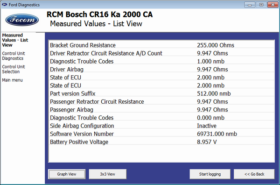Click the Ford Diagnostics title bar icon
The image size is (280, 185).
tap(4, 5)
